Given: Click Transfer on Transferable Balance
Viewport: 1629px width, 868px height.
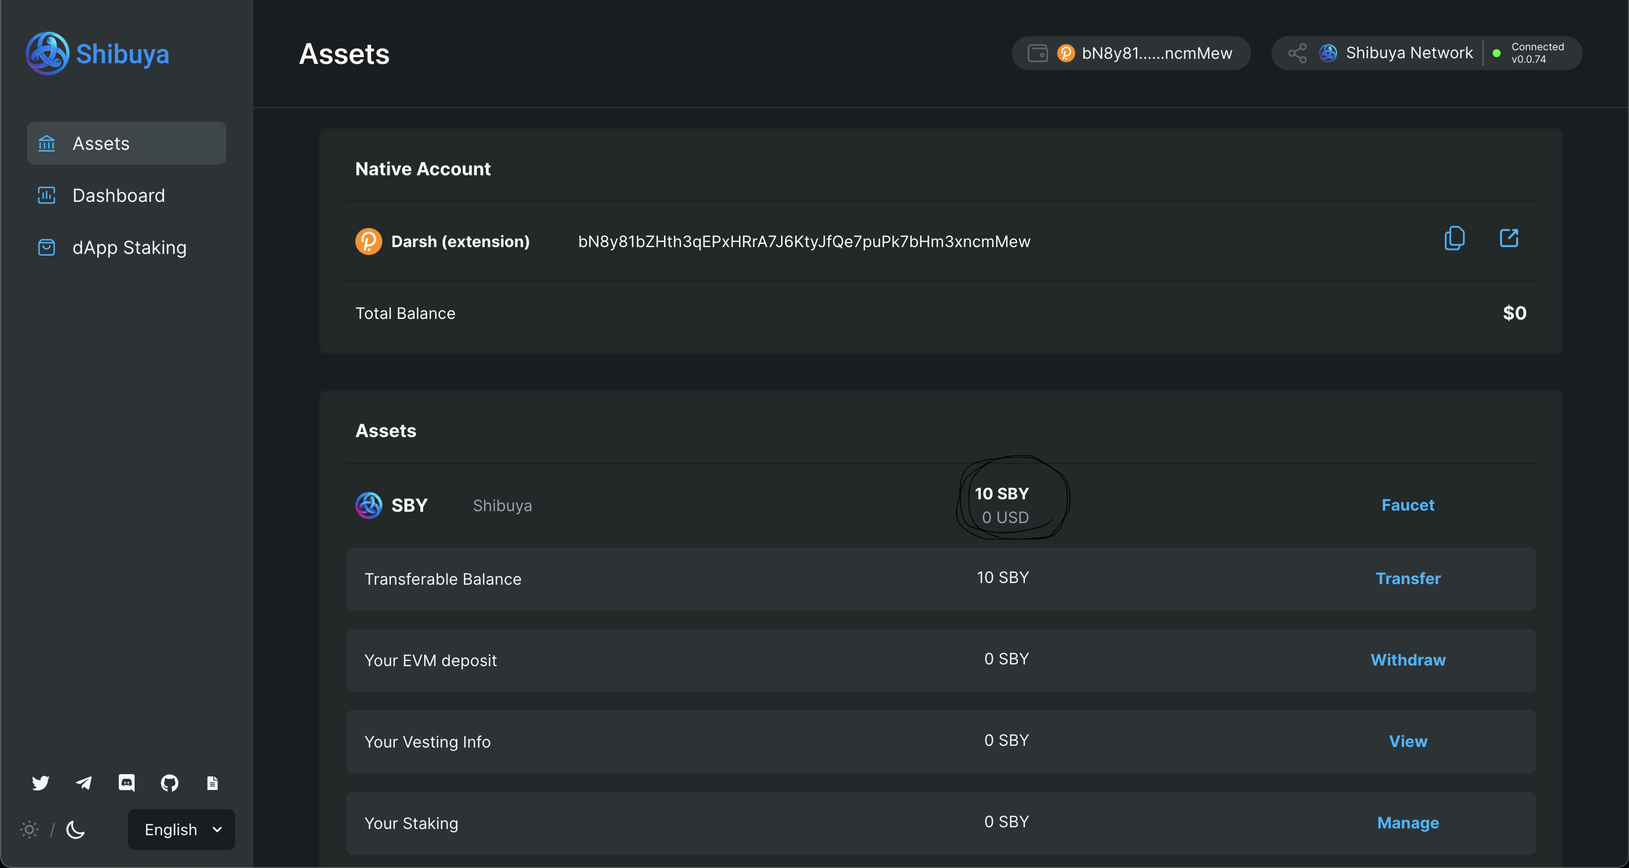Looking at the screenshot, I should 1408,578.
